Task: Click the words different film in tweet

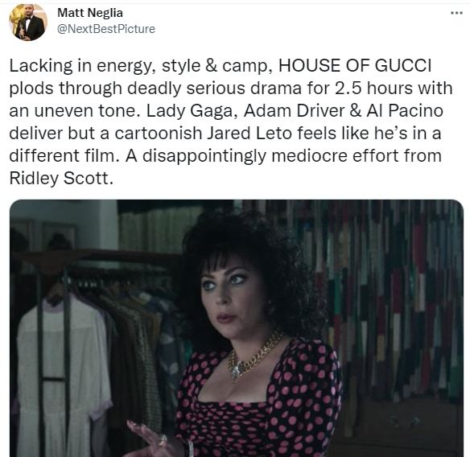Action: point(62,156)
